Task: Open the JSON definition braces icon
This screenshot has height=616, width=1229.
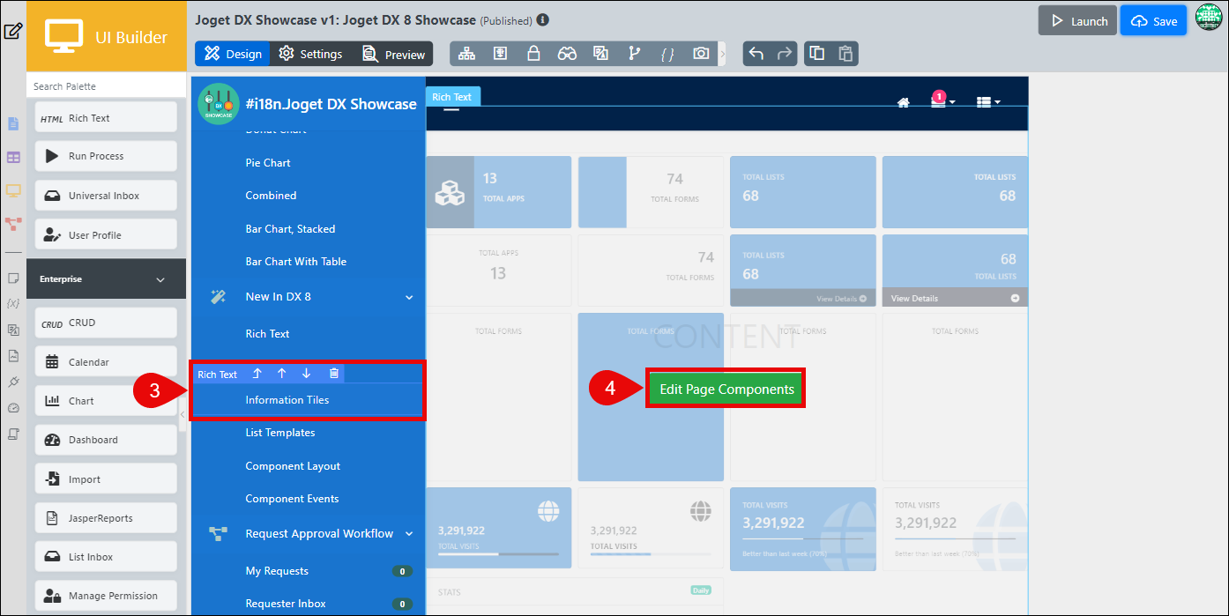Action: click(x=667, y=54)
